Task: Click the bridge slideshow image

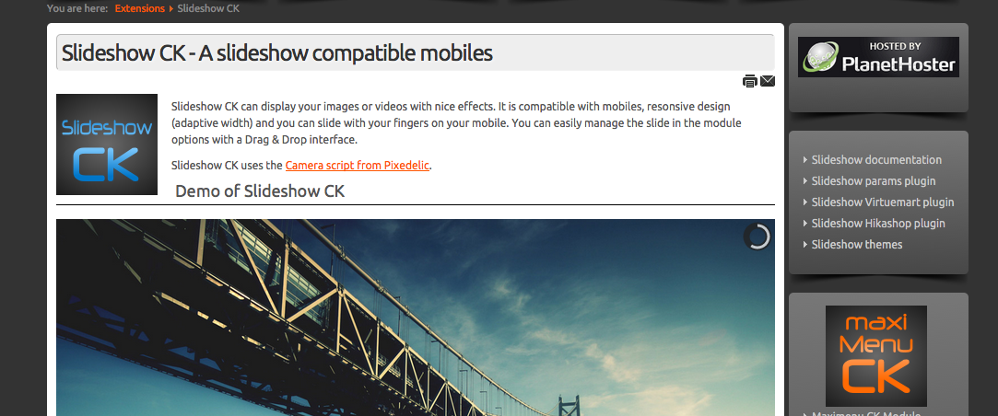Action: point(416,318)
